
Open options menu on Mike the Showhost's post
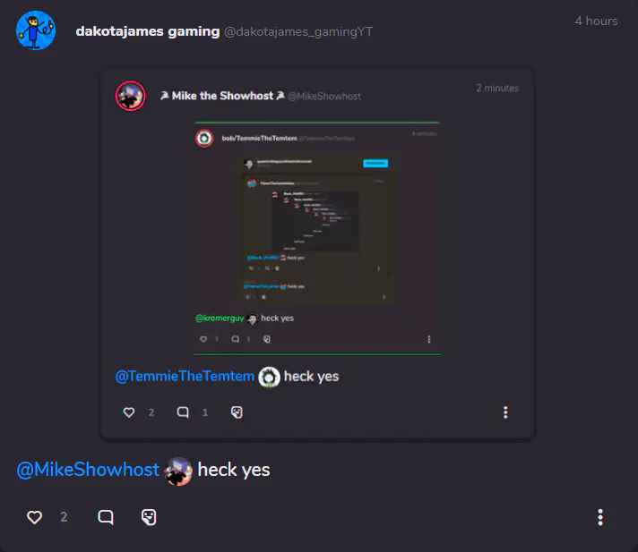505,412
